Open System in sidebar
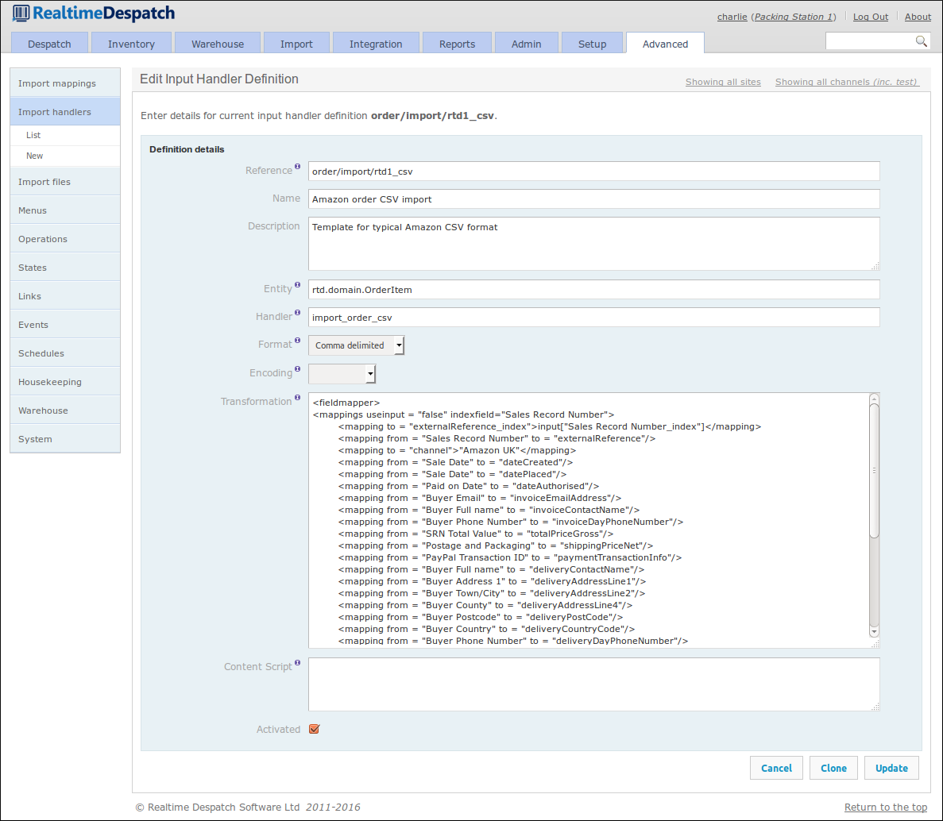Screen dimensions: 943x821 click(x=65, y=439)
